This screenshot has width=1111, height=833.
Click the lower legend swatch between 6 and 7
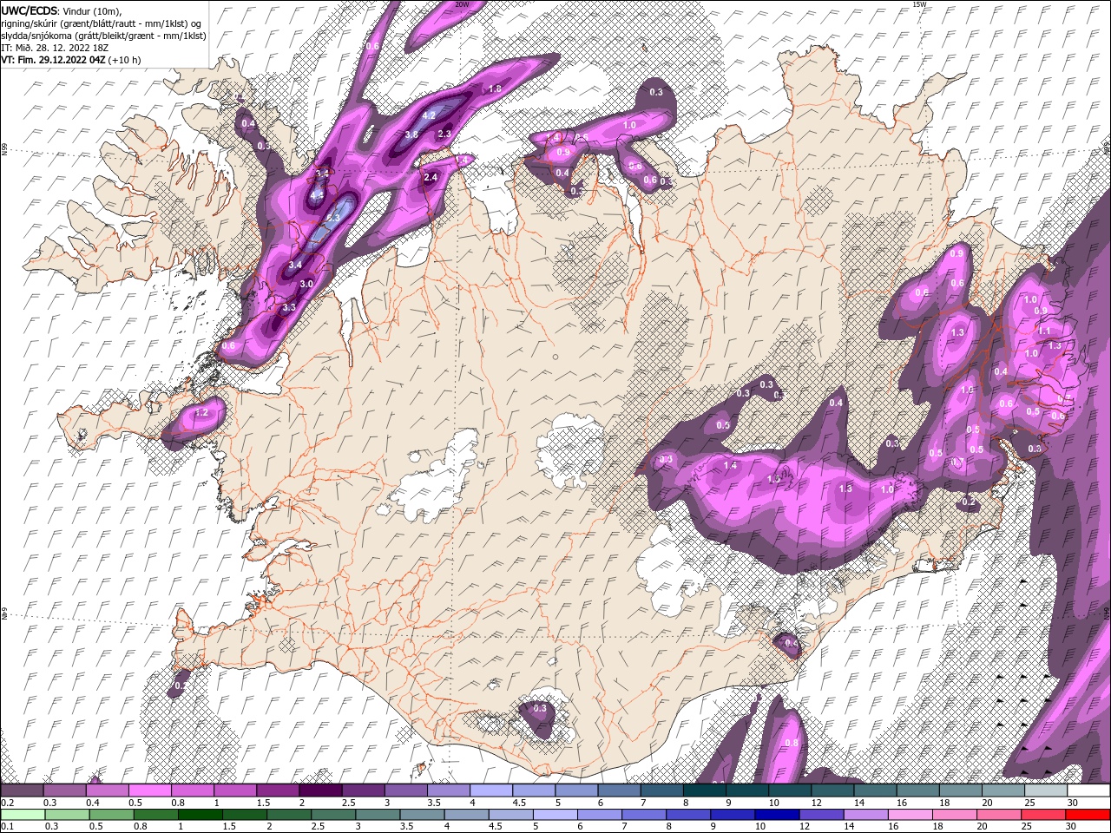[600, 815]
